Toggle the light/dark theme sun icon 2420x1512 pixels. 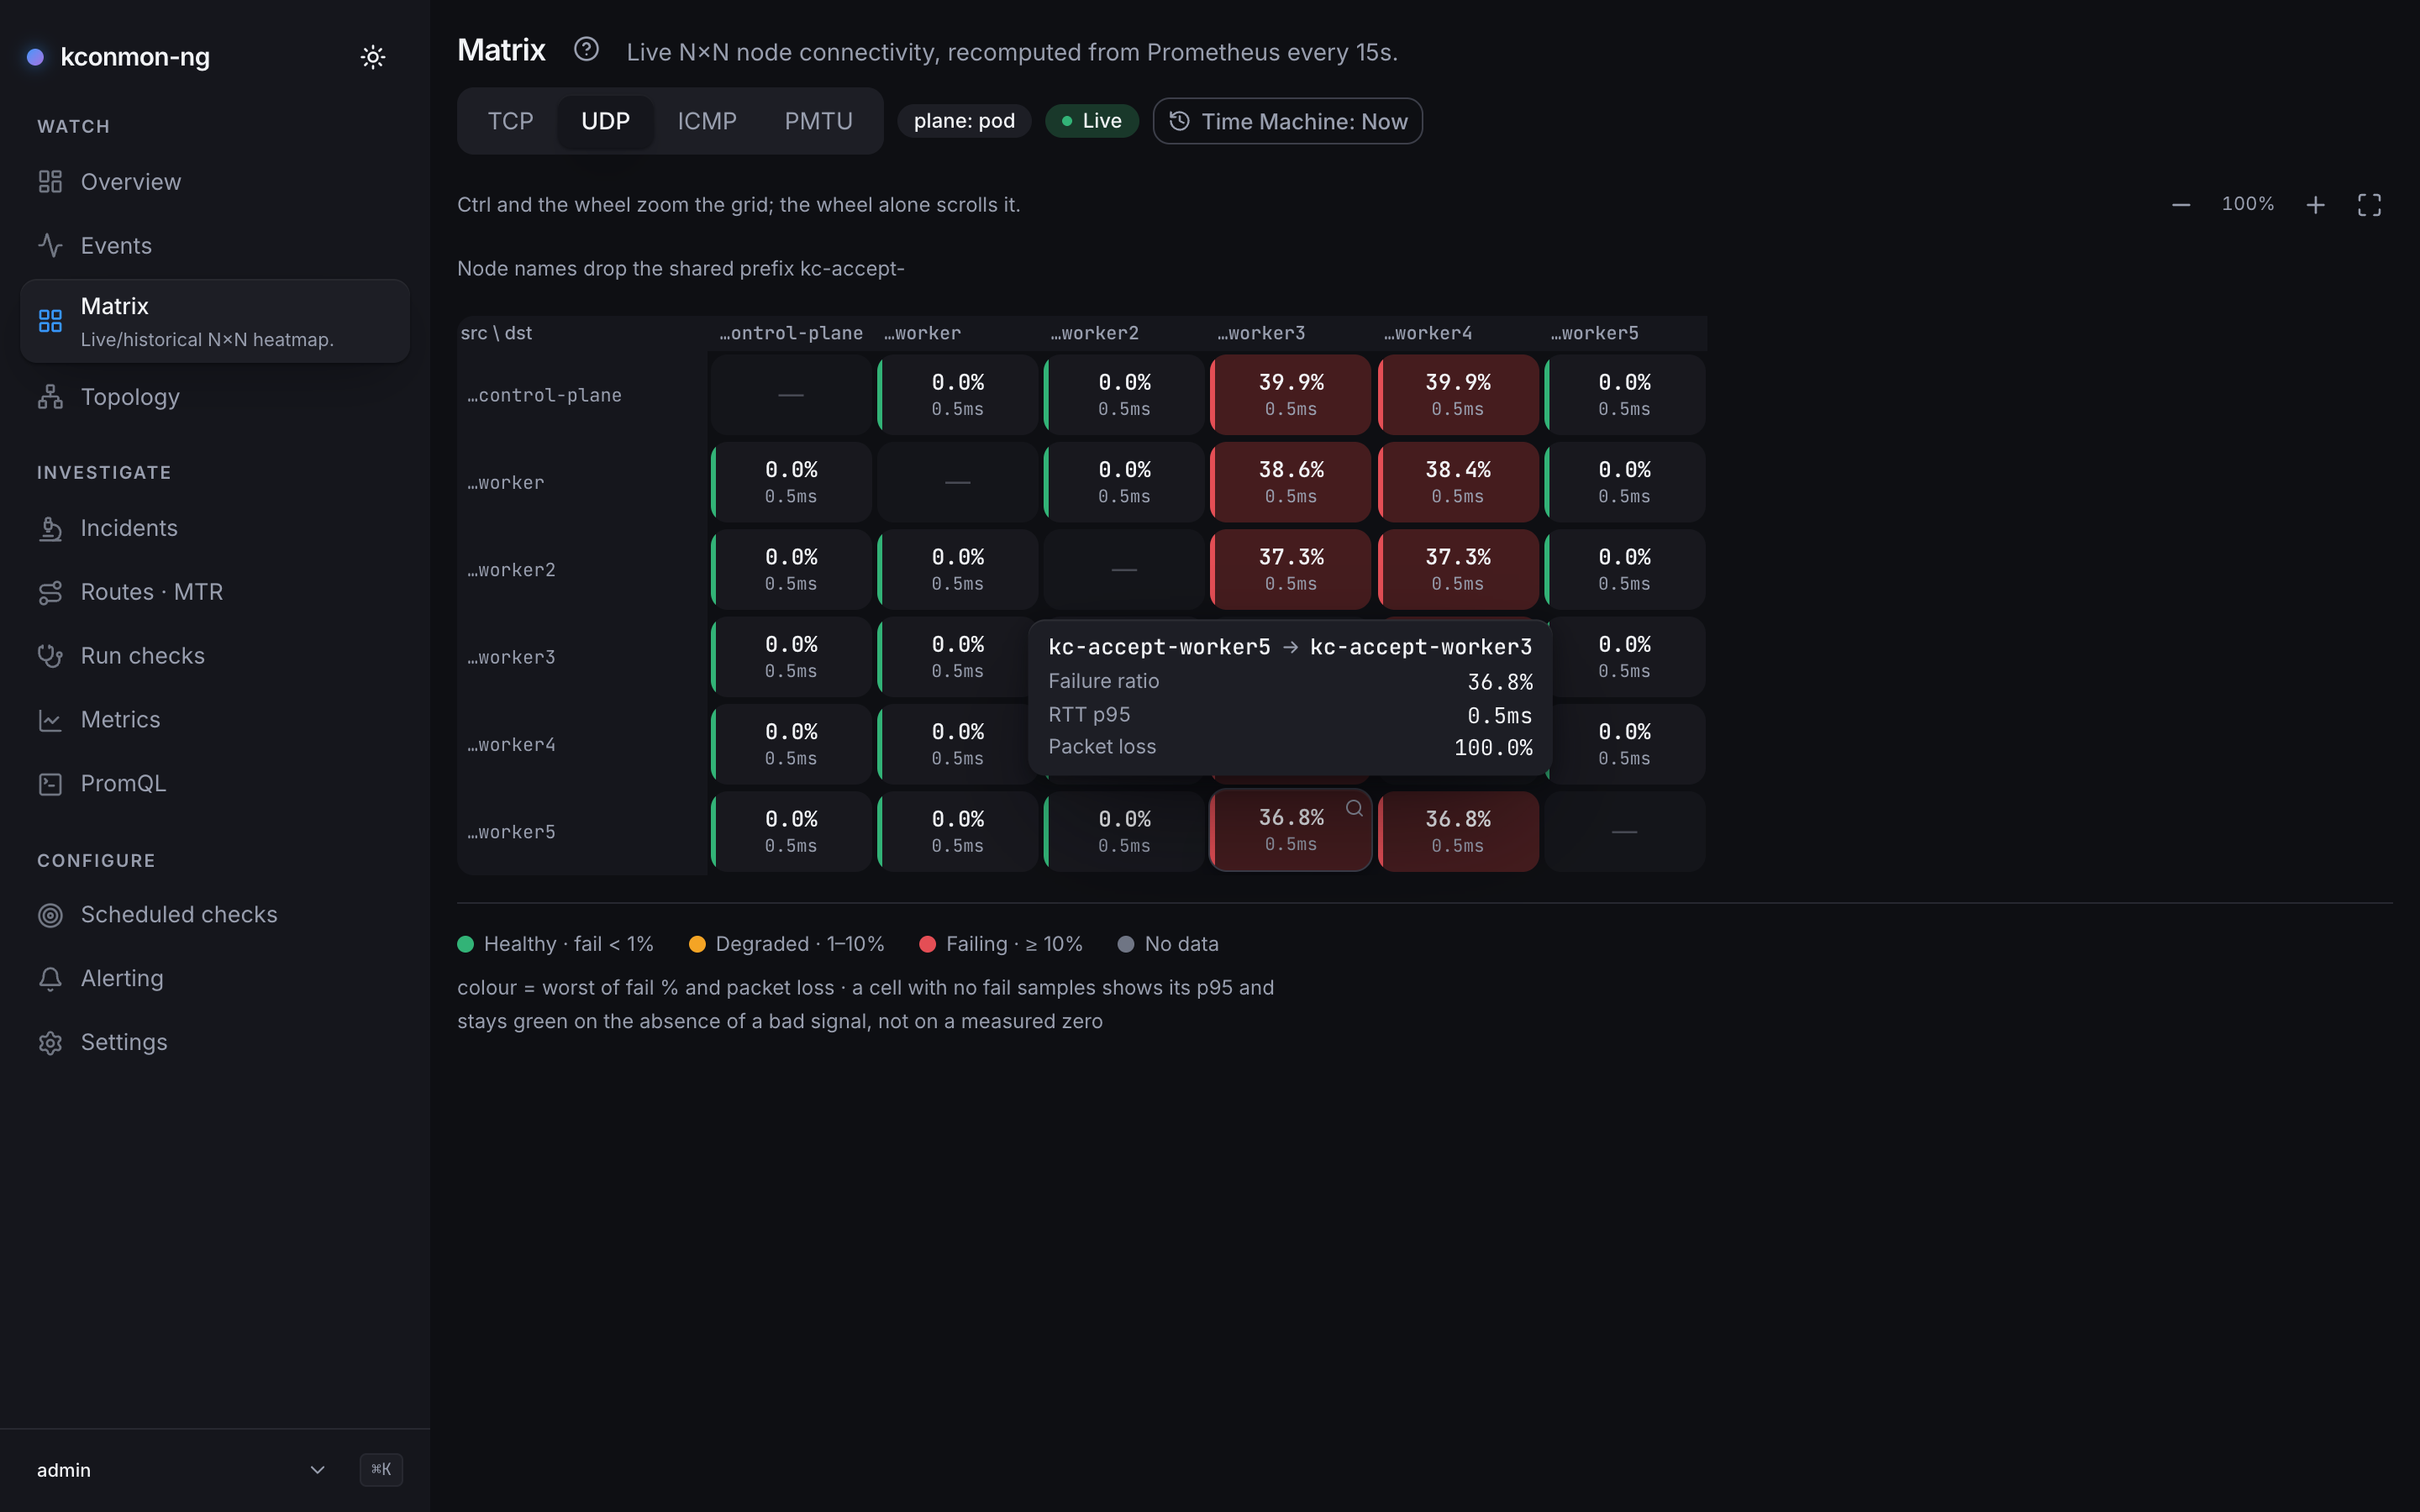[373, 57]
